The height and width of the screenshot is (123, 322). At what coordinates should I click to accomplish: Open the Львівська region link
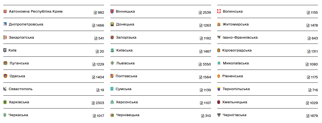[x=125, y=63]
